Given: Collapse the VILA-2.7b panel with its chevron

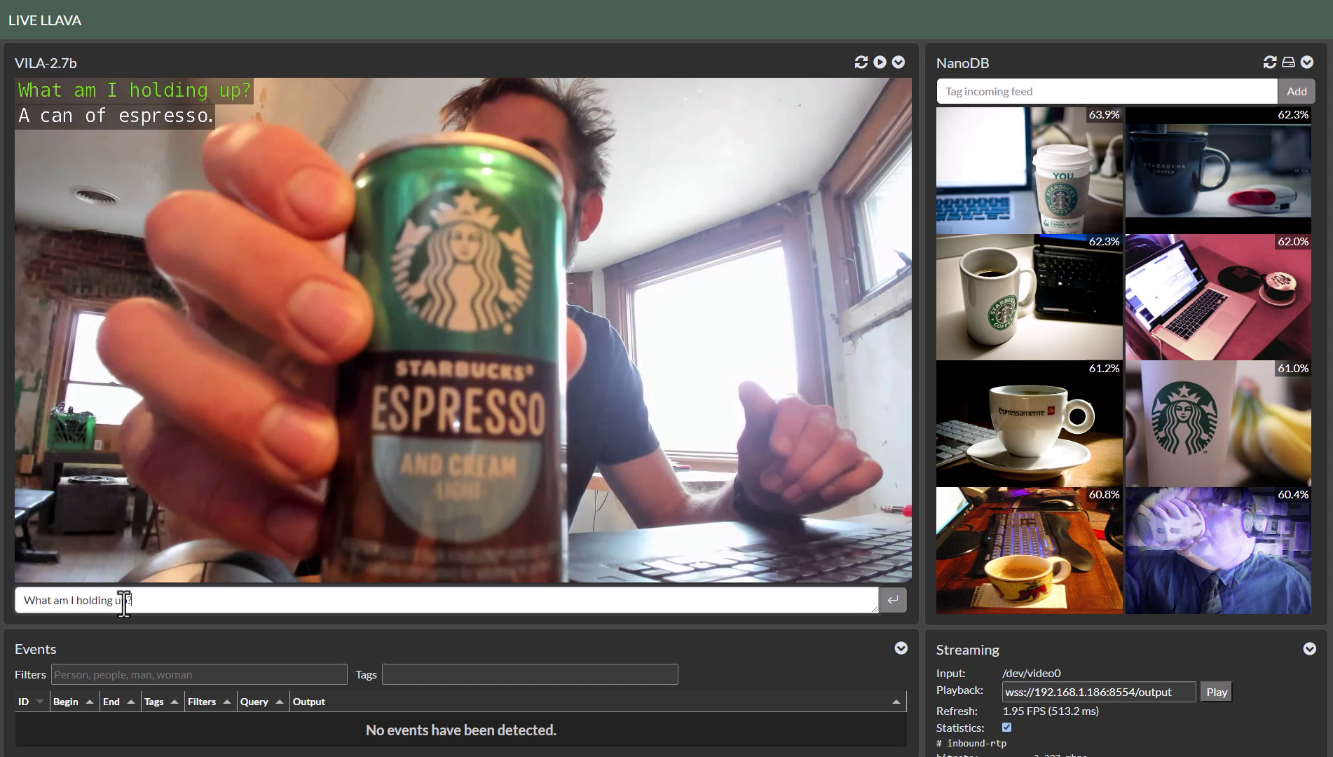Looking at the screenshot, I should [x=898, y=62].
